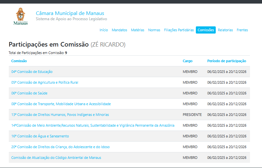This screenshot has width=262, height=168.
Task: Open 16ª Comissão de Água e Saneamento
Action: (x=40, y=136)
